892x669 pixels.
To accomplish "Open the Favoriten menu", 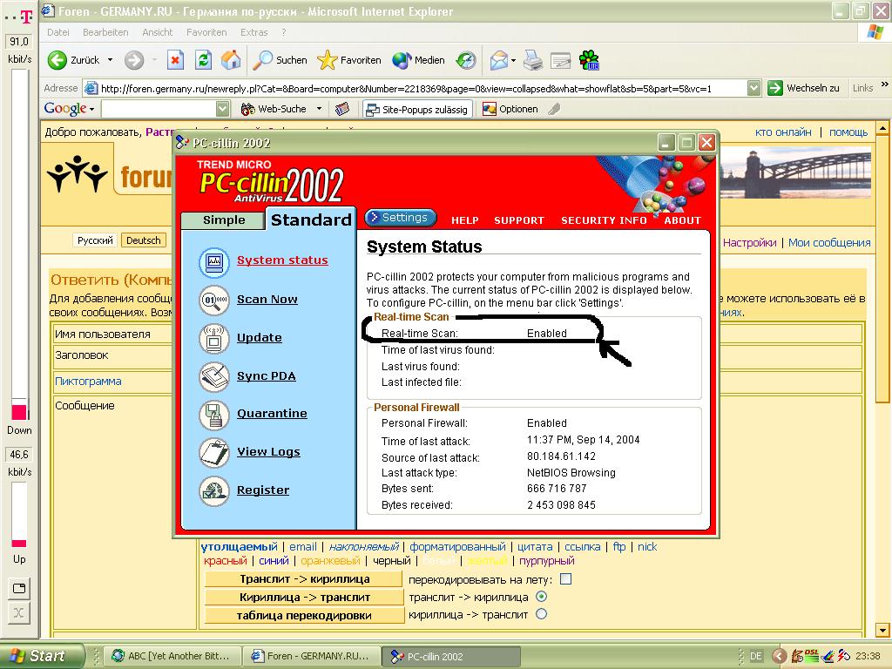I will (x=206, y=32).
